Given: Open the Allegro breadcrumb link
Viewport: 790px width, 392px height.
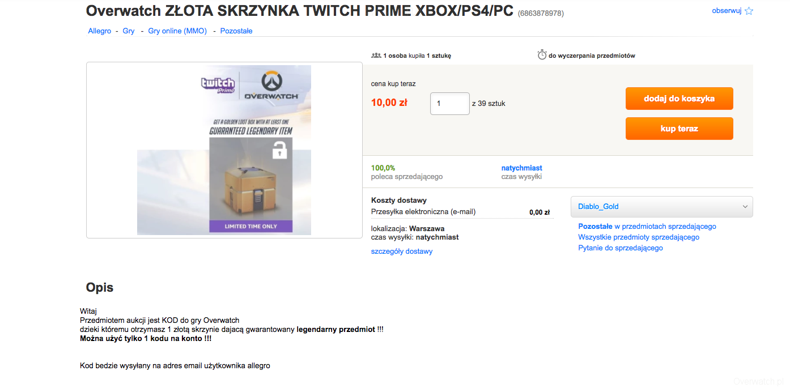Looking at the screenshot, I should pyautogui.click(x=100, y=31).
